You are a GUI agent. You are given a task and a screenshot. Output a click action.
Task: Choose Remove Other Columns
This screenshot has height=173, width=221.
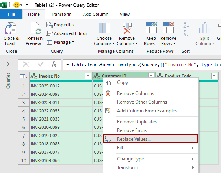point(150,102)
